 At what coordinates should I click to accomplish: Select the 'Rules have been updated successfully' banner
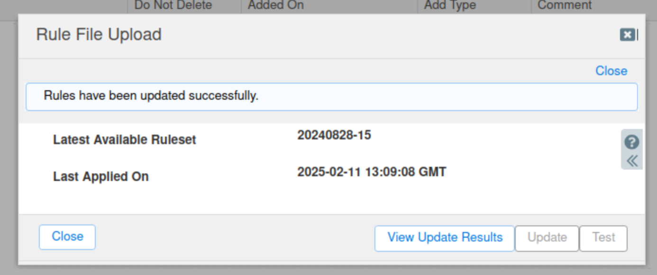[332, 97]
